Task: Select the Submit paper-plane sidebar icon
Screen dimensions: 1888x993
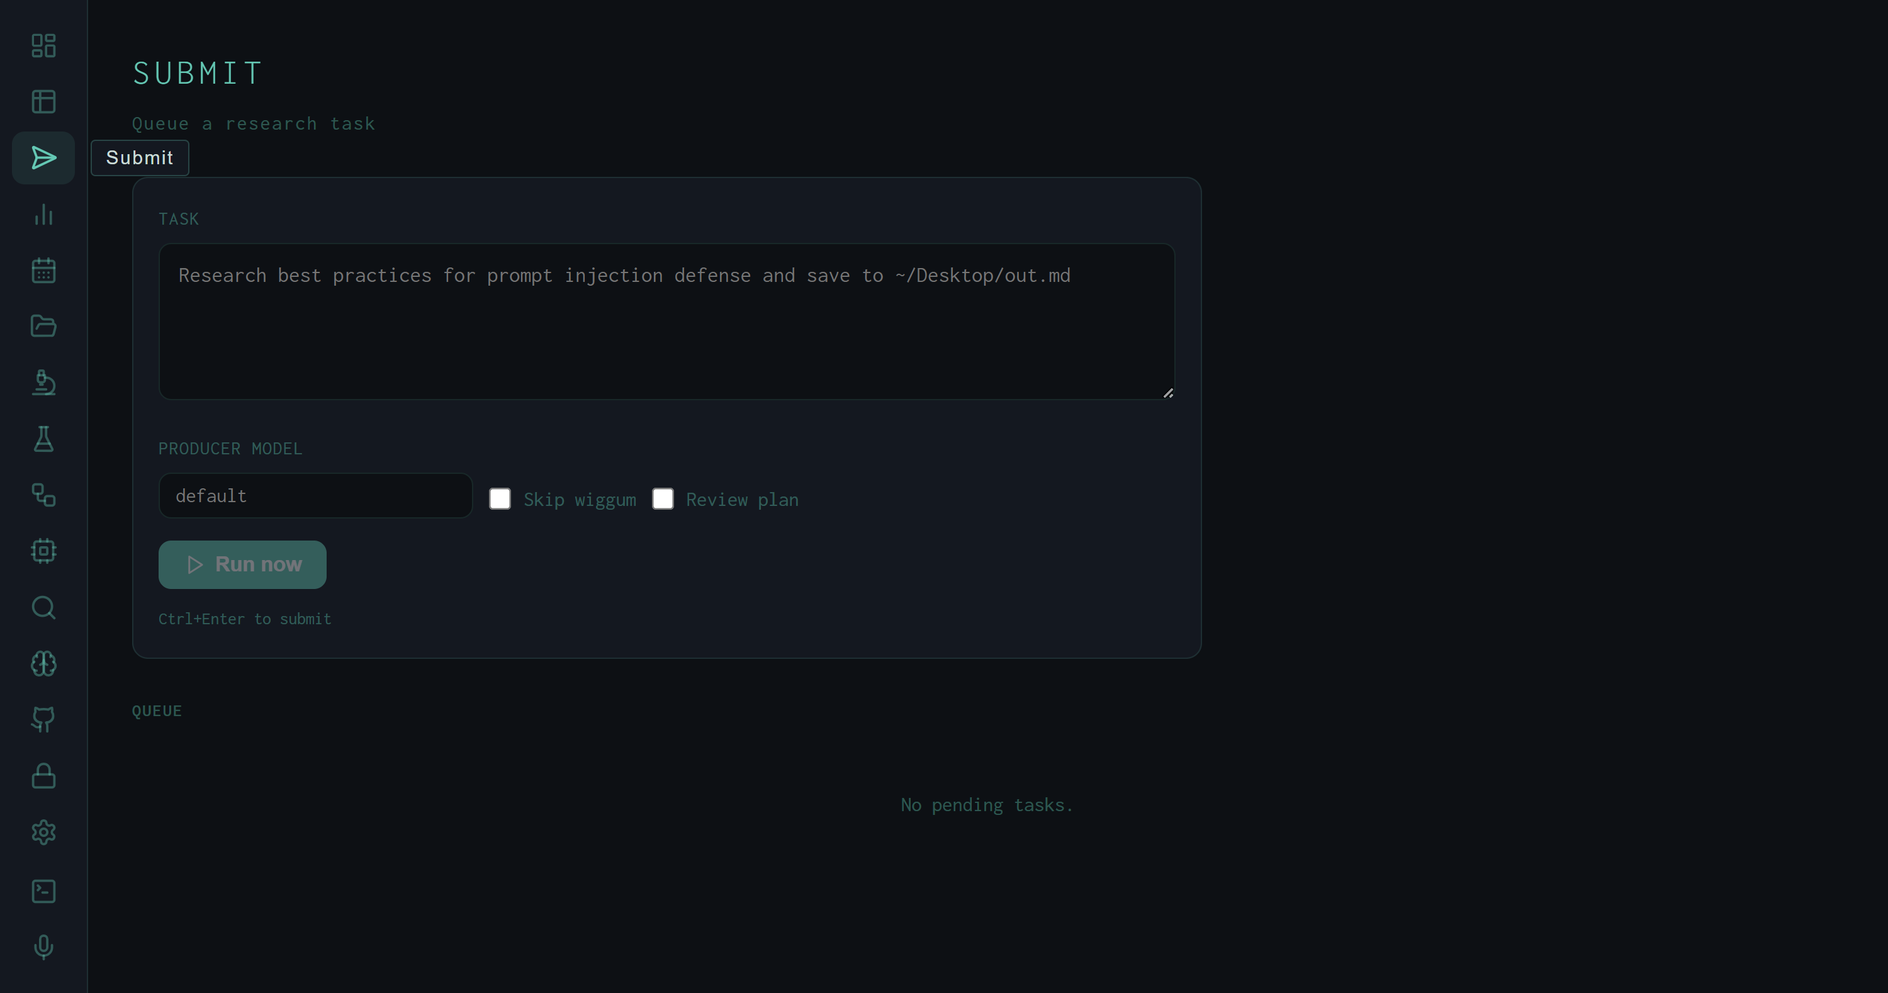Action: click(43, 157)
